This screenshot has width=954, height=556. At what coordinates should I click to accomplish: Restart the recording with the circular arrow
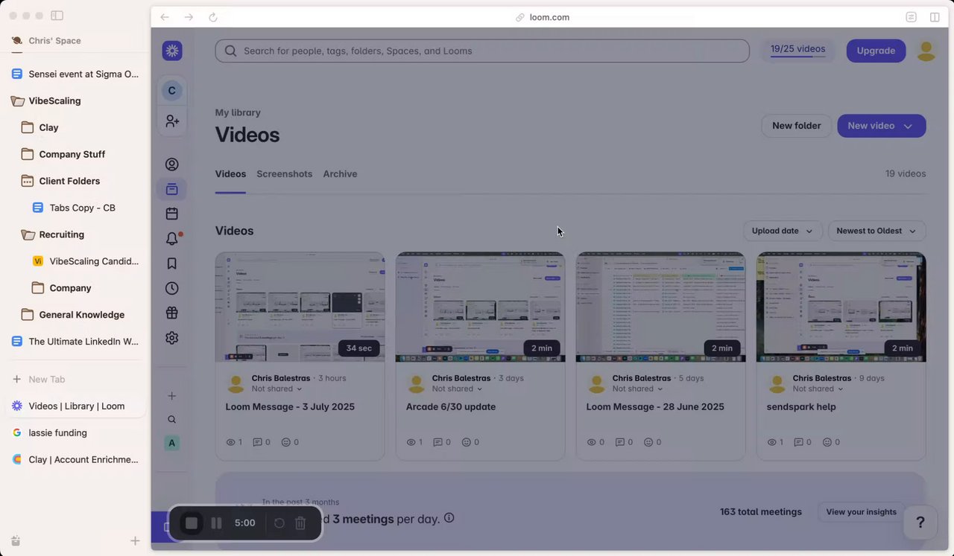click(279, 523)
